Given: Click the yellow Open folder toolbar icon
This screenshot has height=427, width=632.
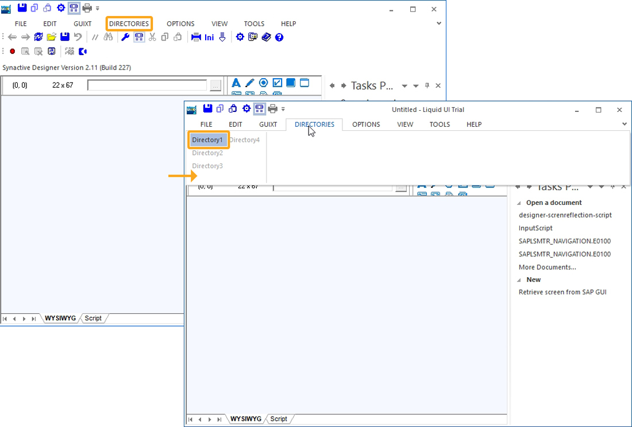Looking at the screenshot, I should click(52, 37).
